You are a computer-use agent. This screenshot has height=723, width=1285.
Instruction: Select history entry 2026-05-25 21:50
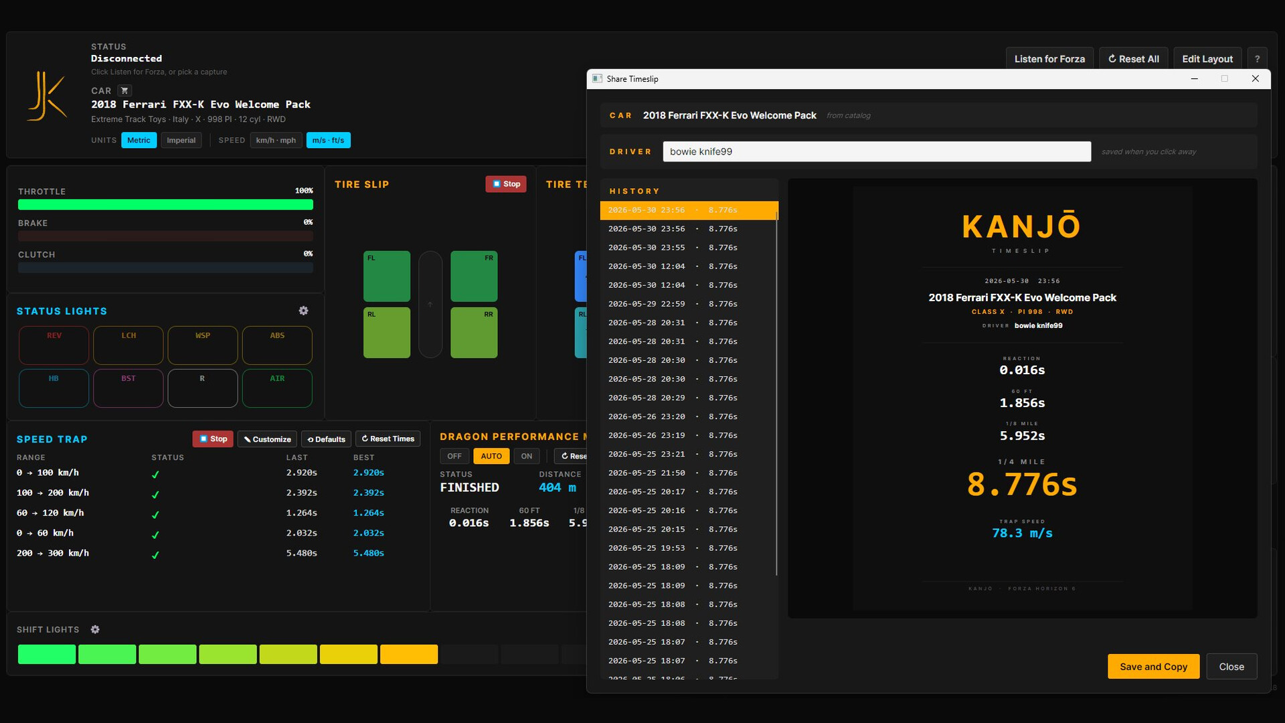click(689, 473)
